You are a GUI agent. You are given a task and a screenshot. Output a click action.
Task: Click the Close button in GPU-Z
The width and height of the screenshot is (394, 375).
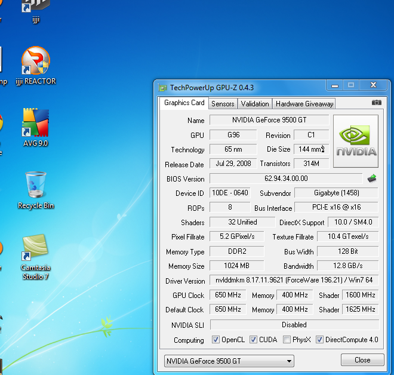click(x=362, y=360)
